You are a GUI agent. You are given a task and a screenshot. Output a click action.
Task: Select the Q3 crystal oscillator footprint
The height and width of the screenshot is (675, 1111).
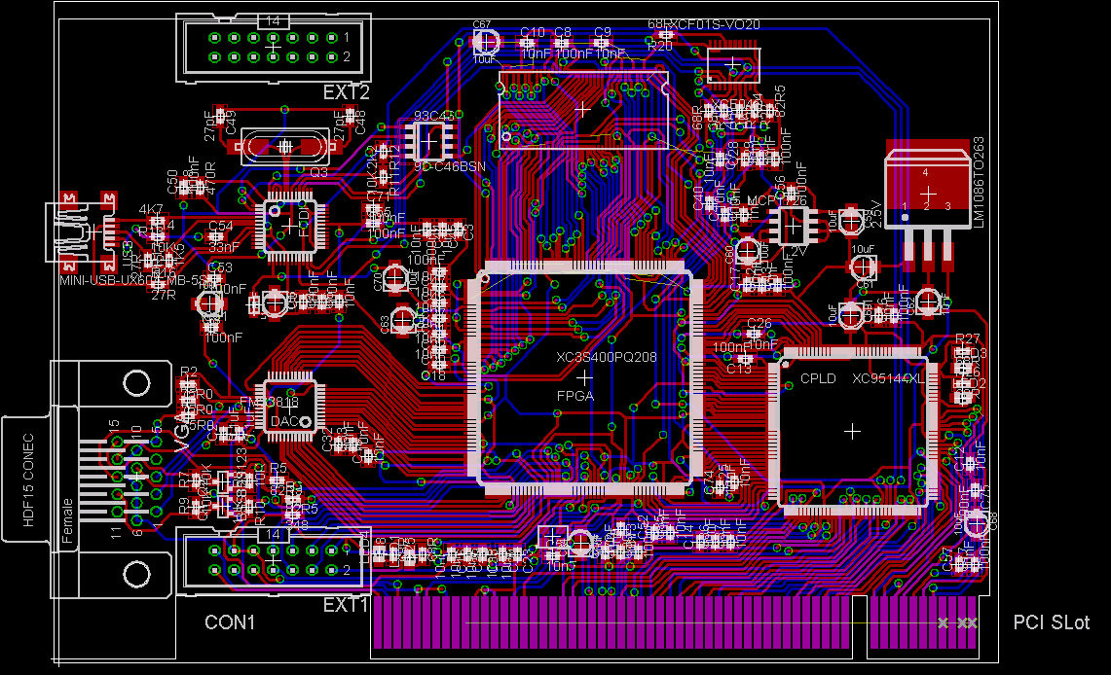(285, 147)
